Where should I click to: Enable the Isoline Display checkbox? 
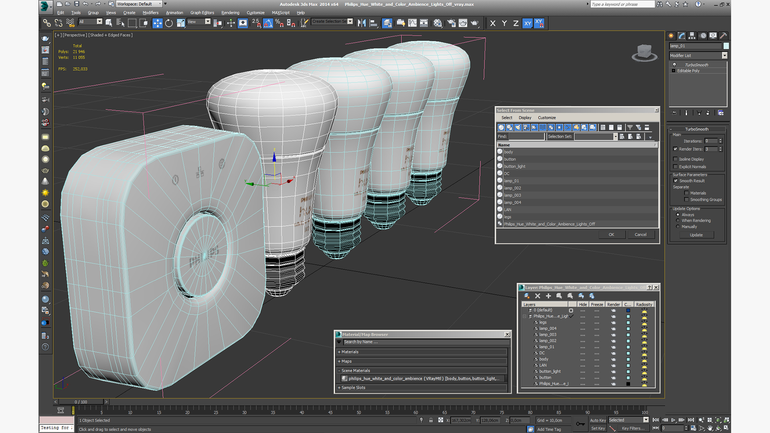[x=675, y=159]
